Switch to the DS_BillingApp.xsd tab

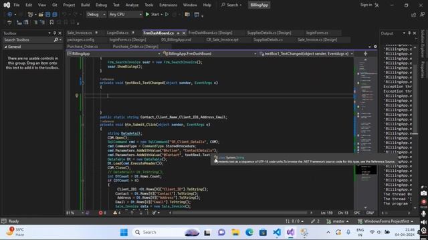[176, 39]
